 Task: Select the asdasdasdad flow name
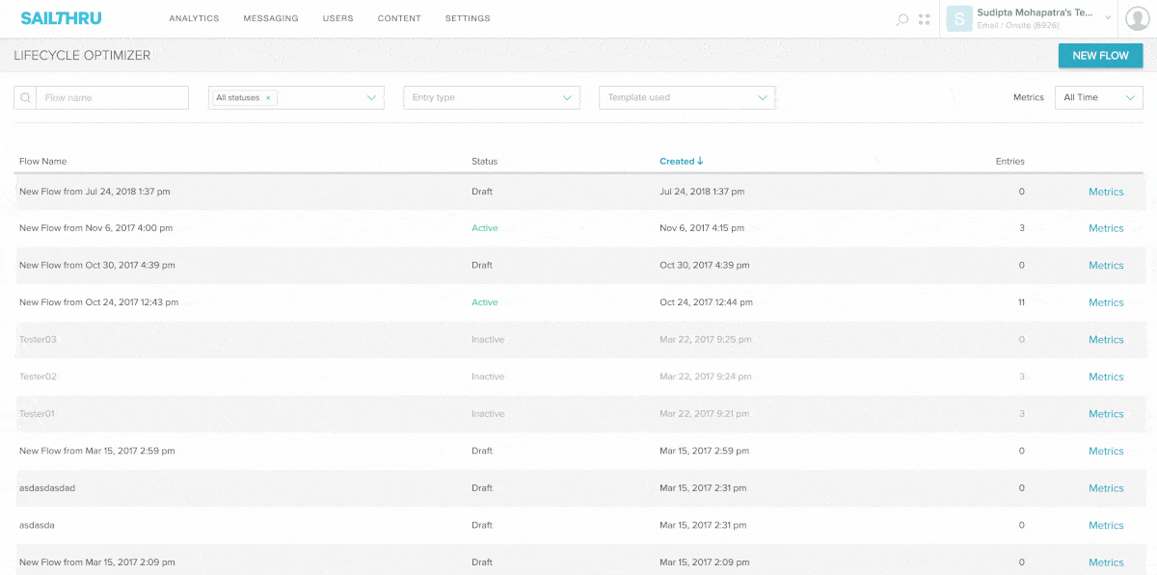point(47,487)
